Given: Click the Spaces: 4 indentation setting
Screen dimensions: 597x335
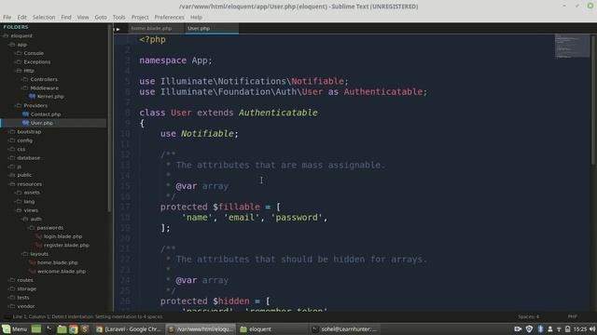Looking at the screenshot, I should point(528,316).
